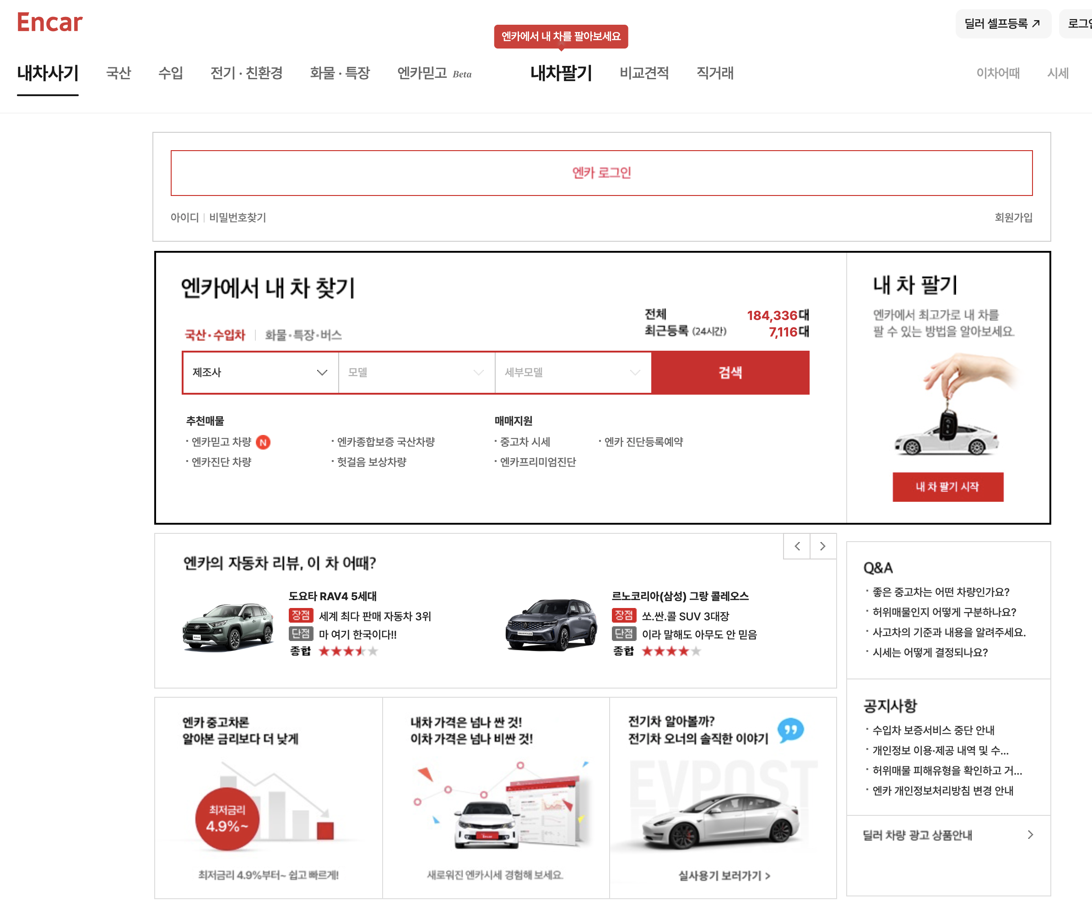This screenshot has height=901, width=1092.
Task: Open the 모델 dropdown
Action: point(416,373)
